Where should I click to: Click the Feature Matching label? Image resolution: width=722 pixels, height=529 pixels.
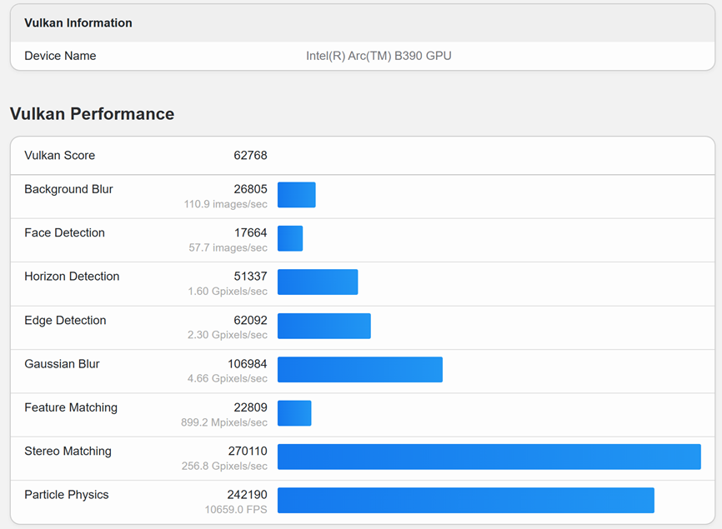pos(71,408)
